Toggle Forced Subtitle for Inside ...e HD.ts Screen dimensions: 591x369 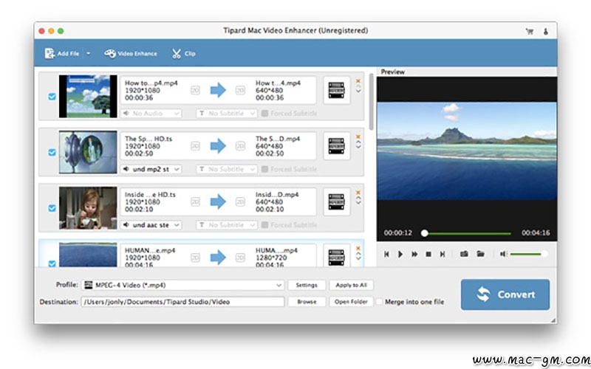264,225
